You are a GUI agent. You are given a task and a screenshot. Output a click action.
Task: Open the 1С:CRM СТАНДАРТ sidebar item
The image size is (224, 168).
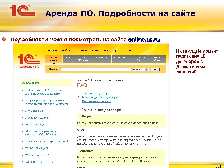point(36,148)
